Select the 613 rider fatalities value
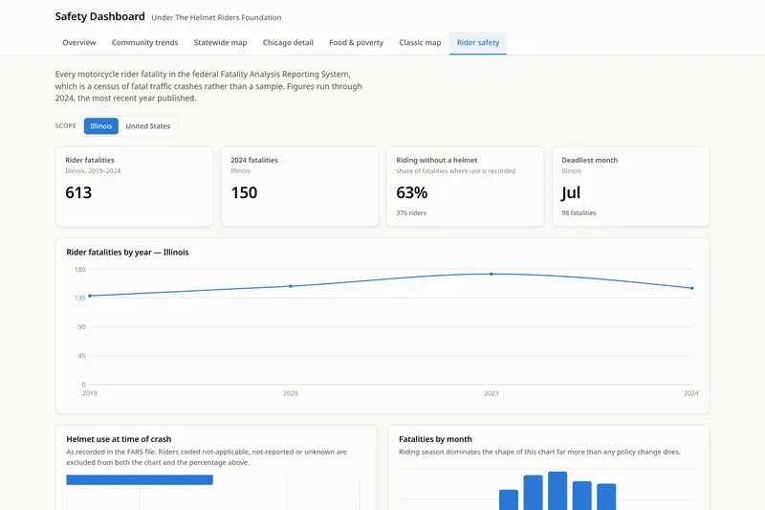The width and height of the screenshot is (765, 510). tap(78, 192)
